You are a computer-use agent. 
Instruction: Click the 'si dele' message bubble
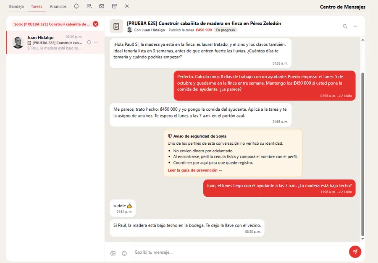[x=123, y=208]
